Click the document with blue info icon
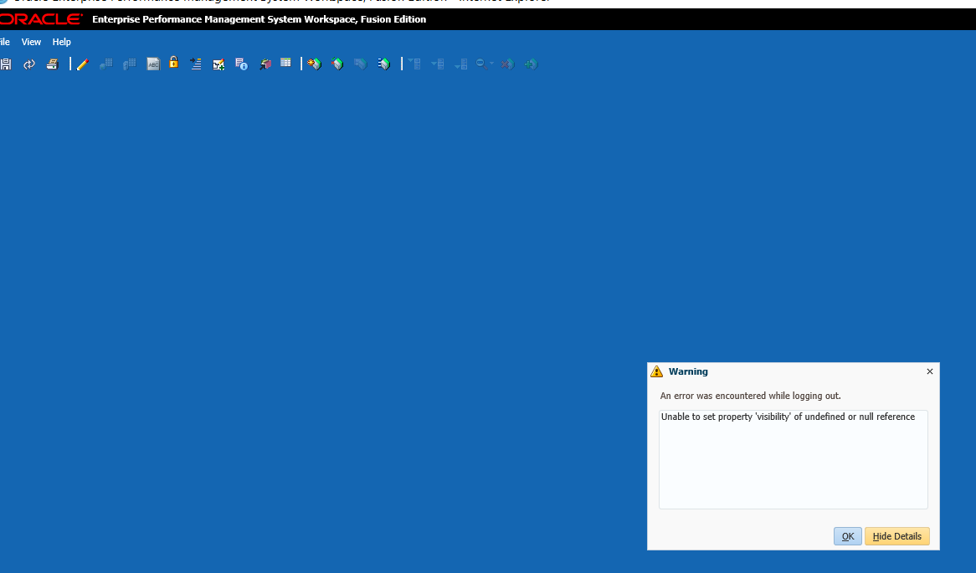Screen dimensions: 976x573 (x=242, y=64)
